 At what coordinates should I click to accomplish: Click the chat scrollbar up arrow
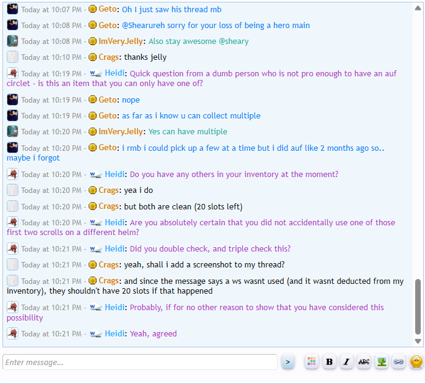tap(418, 8)
